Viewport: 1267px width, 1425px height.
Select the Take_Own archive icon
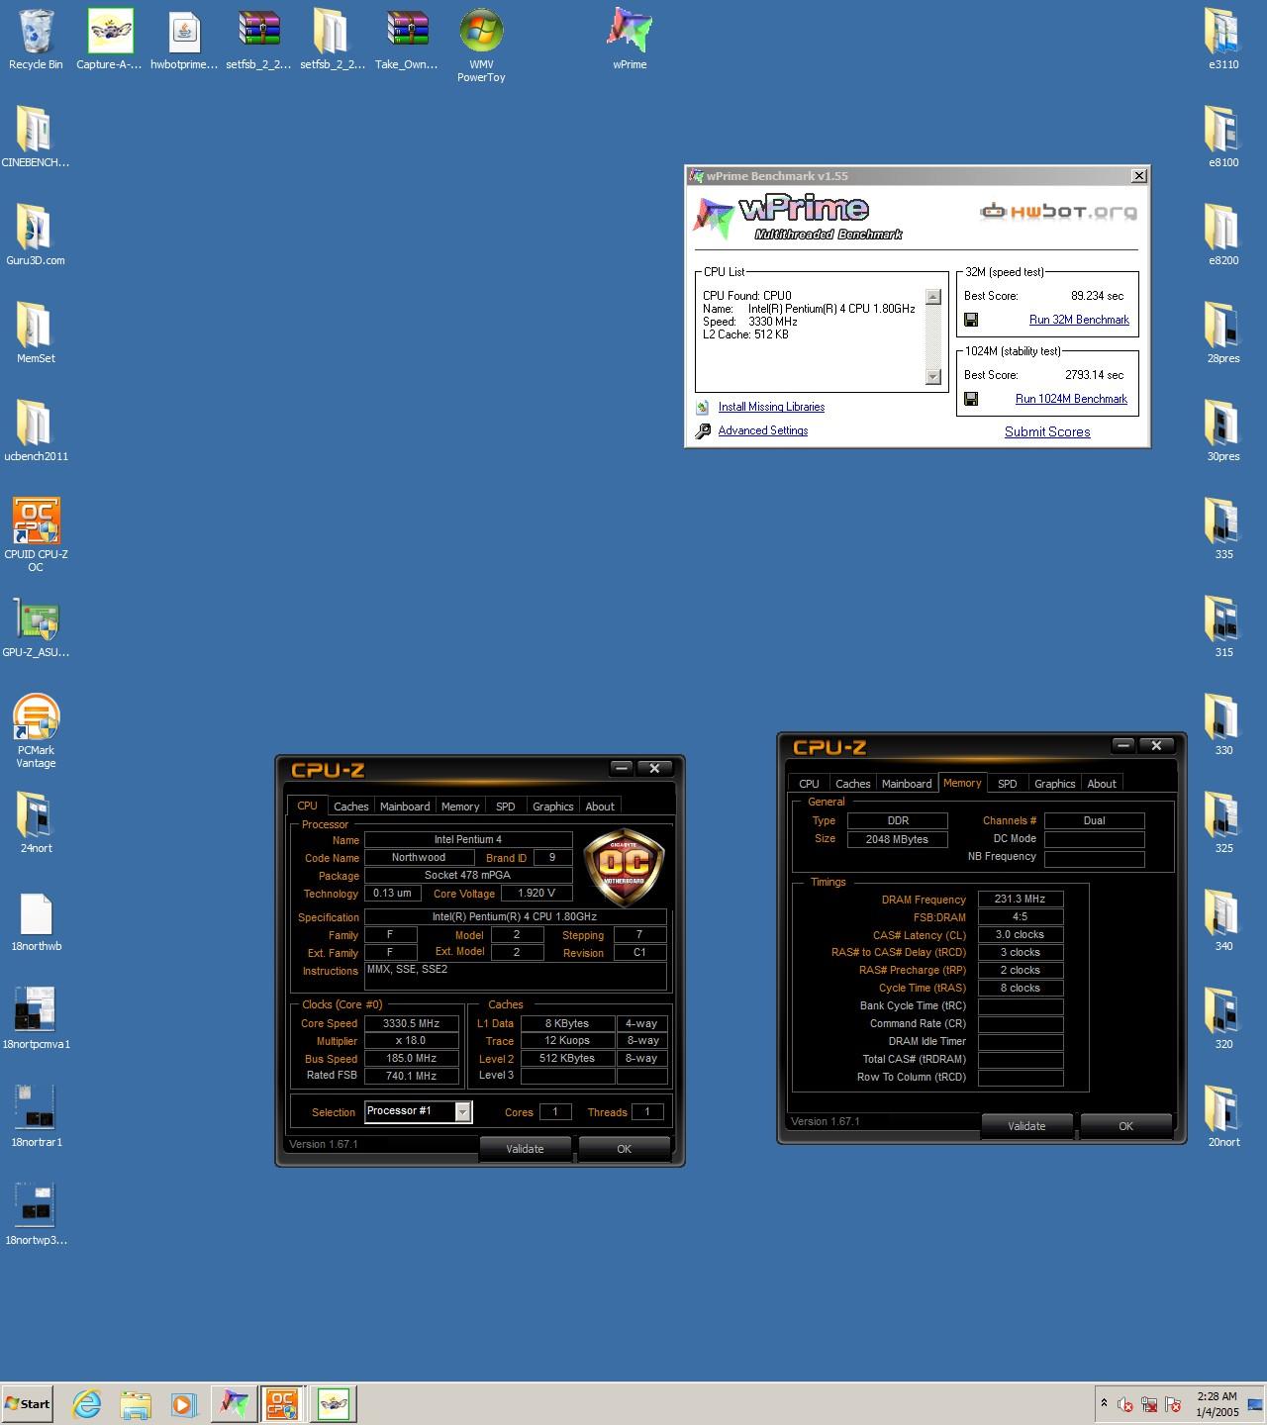[x=407, y=40]
